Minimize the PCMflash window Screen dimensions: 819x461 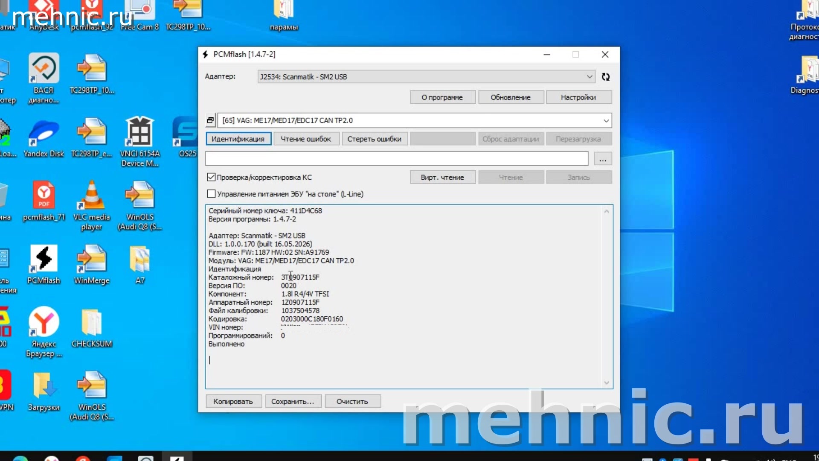point(547,55)
